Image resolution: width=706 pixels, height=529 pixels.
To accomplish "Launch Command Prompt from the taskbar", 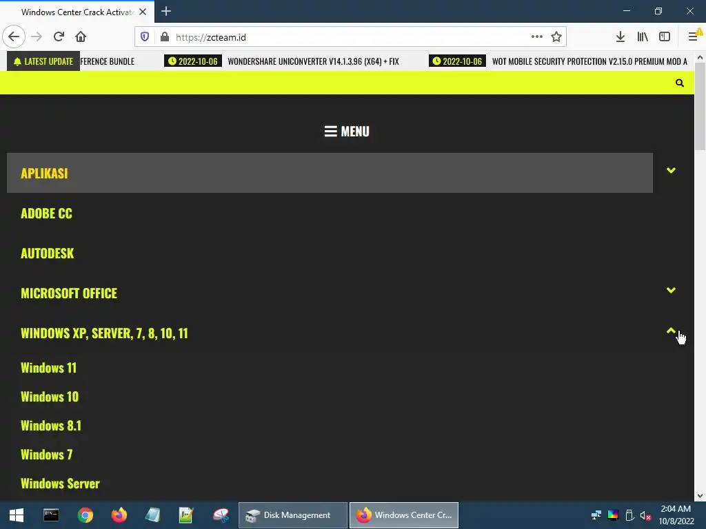I will 51,515.
